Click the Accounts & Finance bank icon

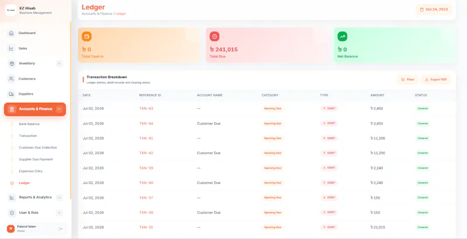12,109
